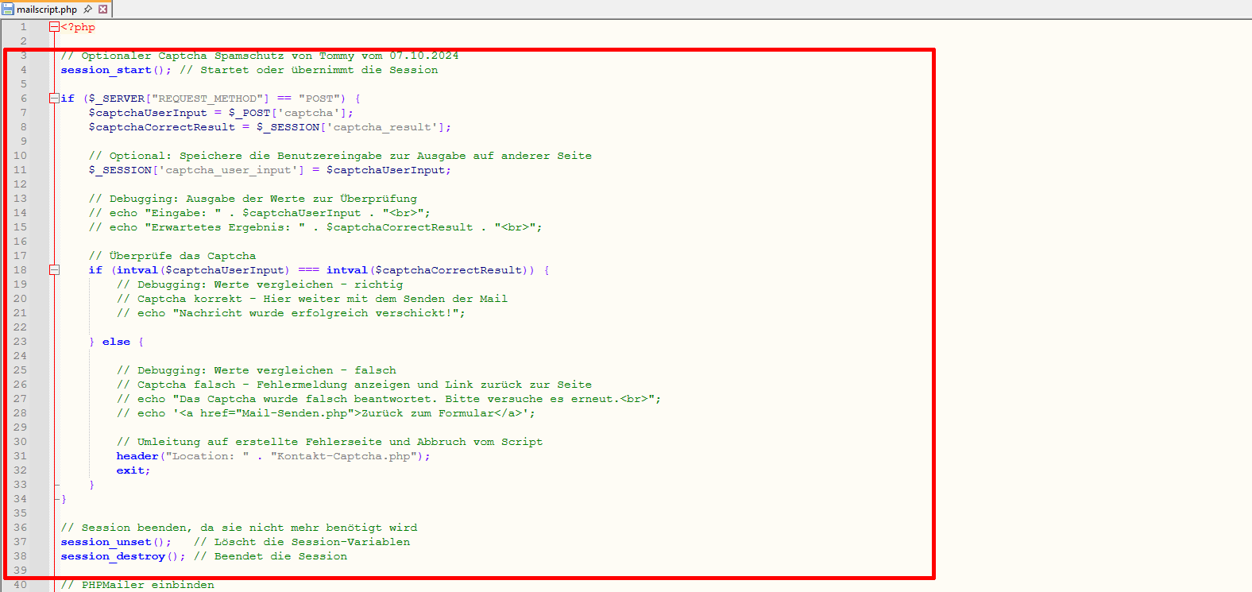Click the Überprüfe das Captcha comment
Viewport: 1252px width, 592px height.
172,256
